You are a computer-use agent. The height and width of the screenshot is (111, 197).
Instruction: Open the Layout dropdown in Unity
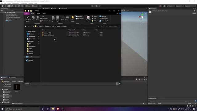[190, 6]
